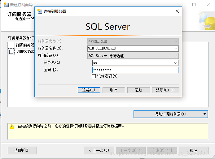Check the 1UN6GCTWBZ subscriber checkbox
Viewport: 215px width, 159px height.
(x=11, y=52)
